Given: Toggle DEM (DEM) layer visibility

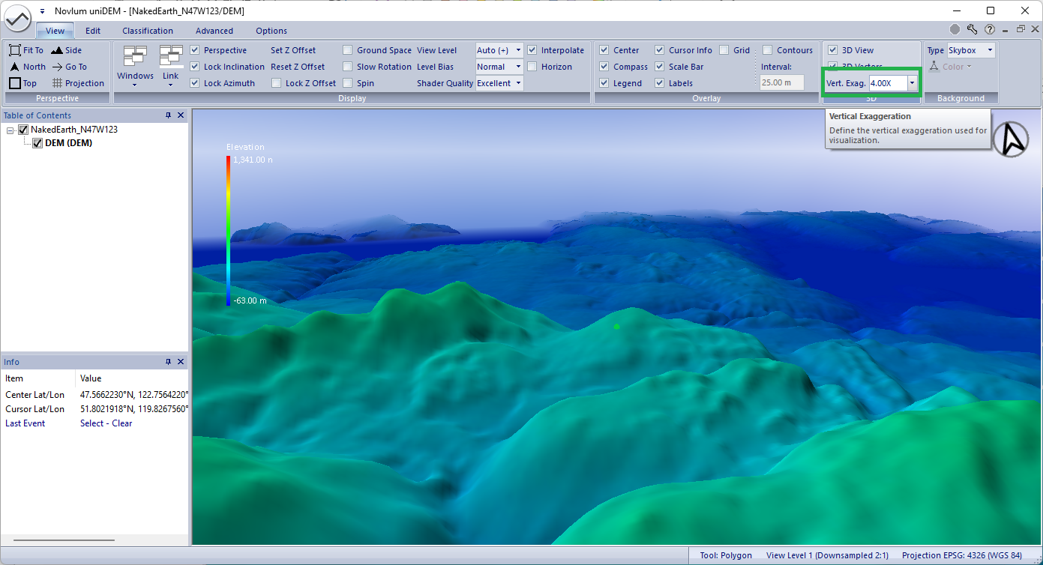Looking at the screenshot, I should [37, 143].
